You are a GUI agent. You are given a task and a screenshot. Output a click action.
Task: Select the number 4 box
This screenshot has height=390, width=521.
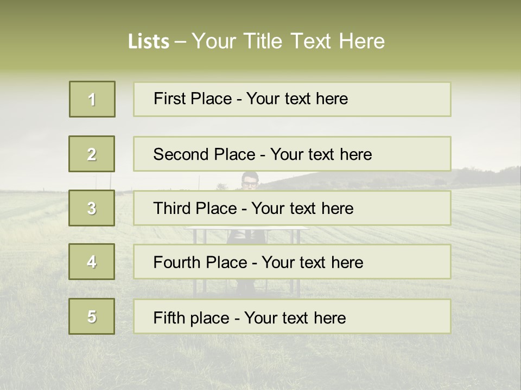[92, 262]
